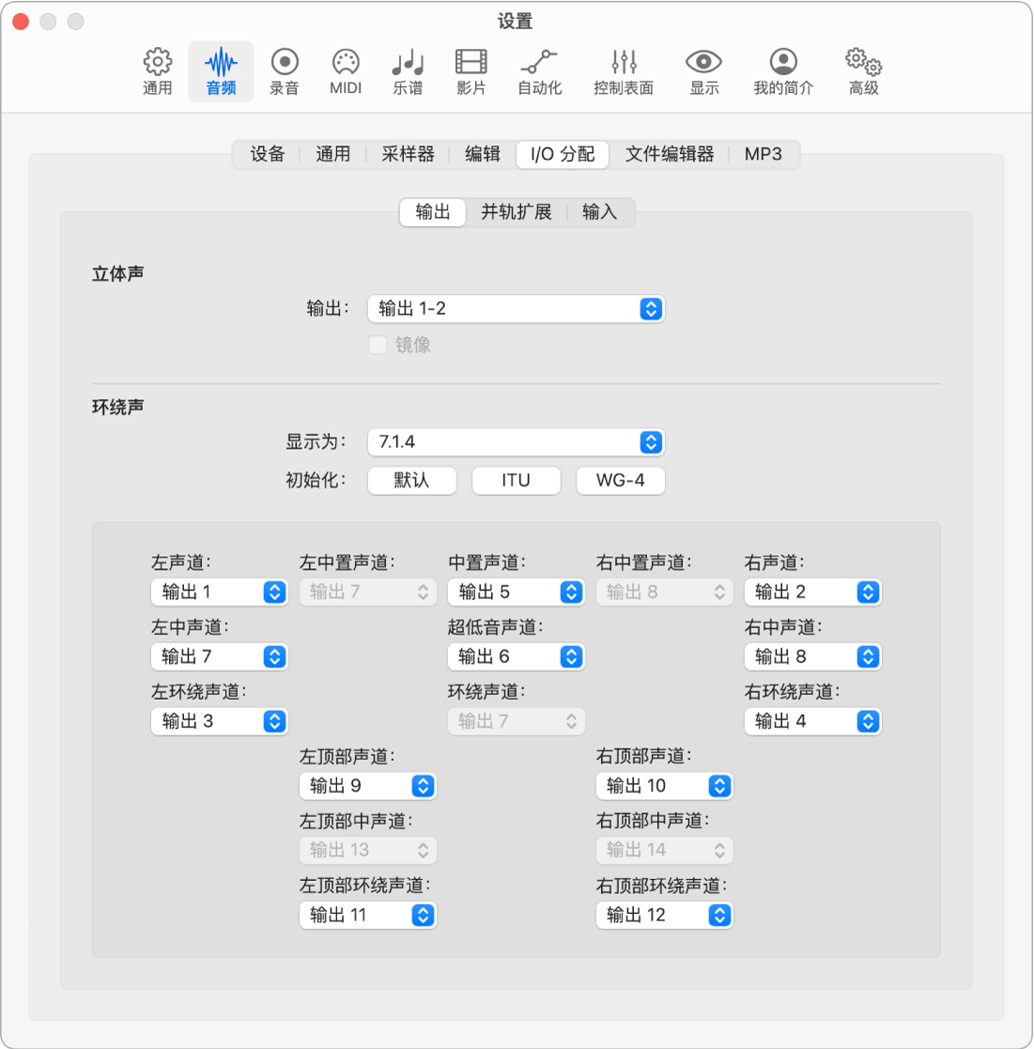Switch to the 编辑 tab
Image resolution: width=1034 pixels, height=1049 pixels.
483,155
